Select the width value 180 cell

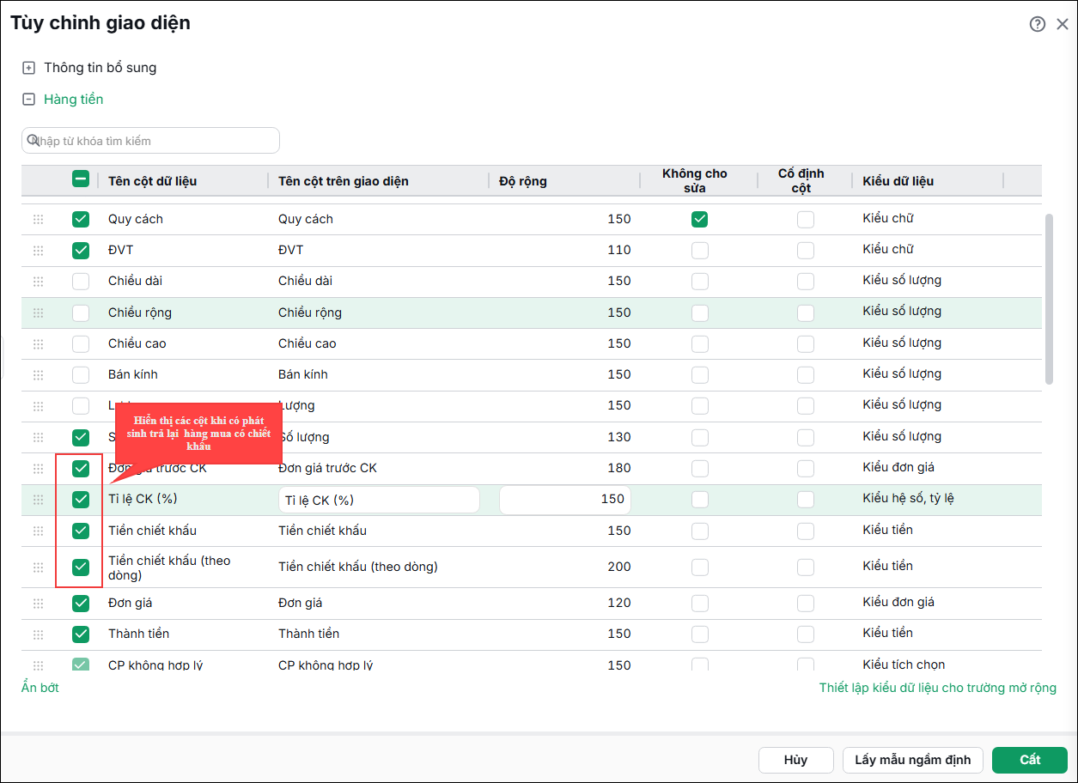(x=619, y=468)
